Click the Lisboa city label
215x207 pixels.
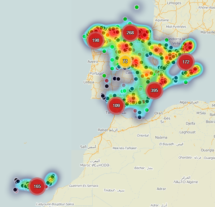coord(89,82)
